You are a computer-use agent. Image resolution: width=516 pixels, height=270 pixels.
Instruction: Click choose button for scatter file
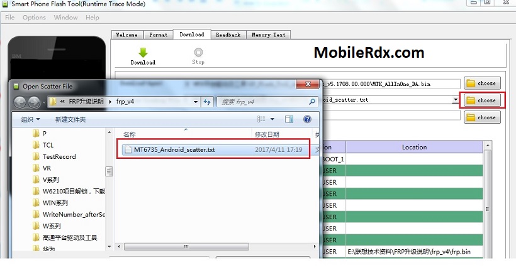482,100
